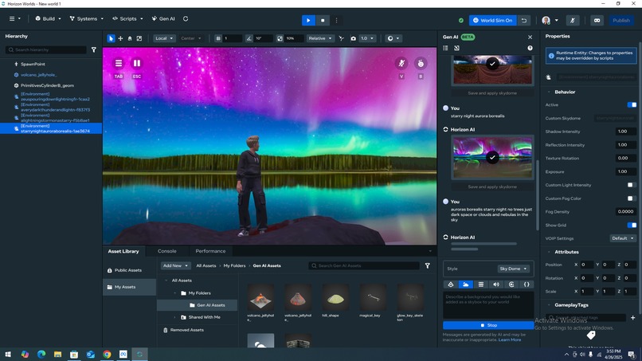
Task: Open the in-world hamburger menu labeled TAB
Action: [119, 63]
